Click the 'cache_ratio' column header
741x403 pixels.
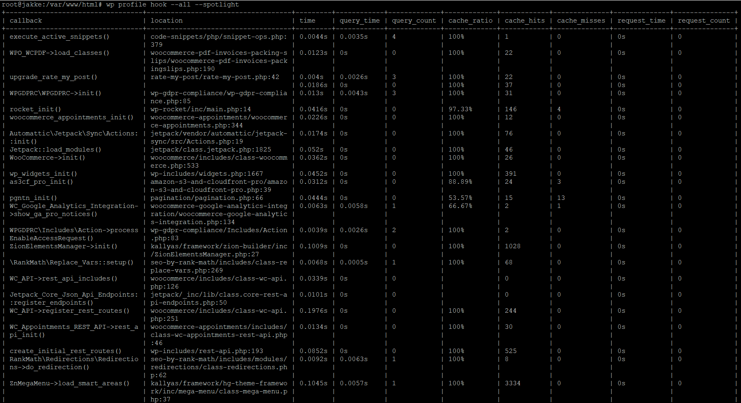(470, 21)
